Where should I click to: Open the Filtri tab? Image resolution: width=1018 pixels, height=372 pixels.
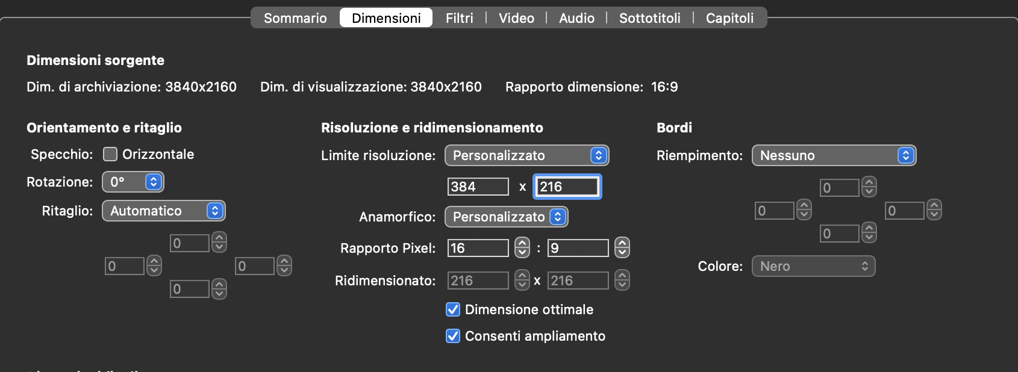point(460,18)
